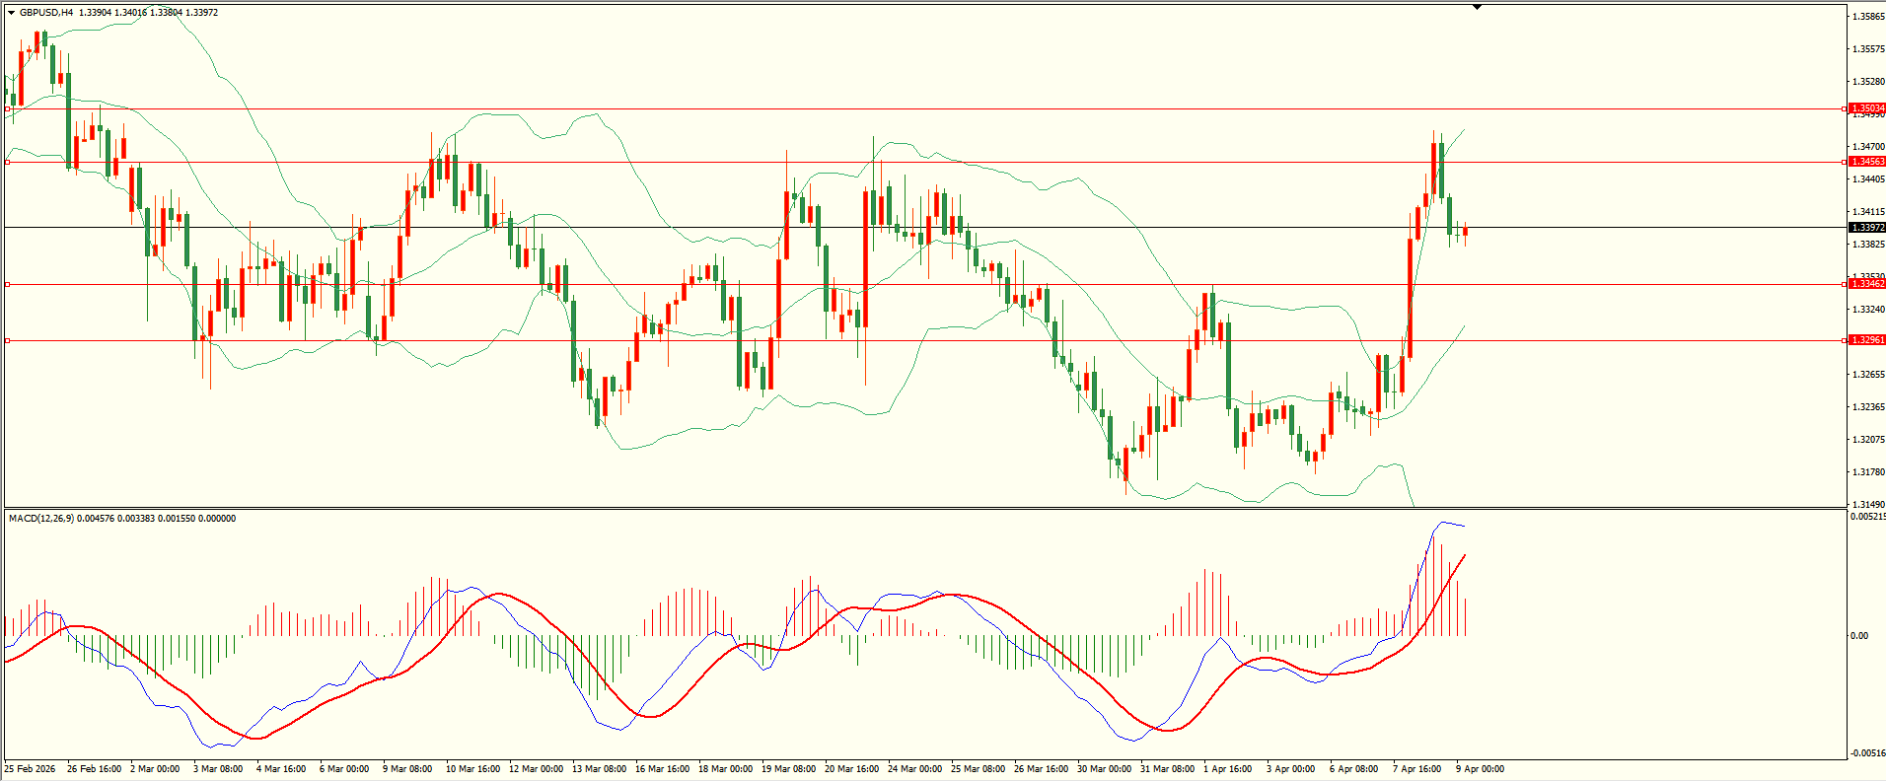Click the separator between chart and MACD window
The image size is (1886, 782).
(x=923, y=509)
